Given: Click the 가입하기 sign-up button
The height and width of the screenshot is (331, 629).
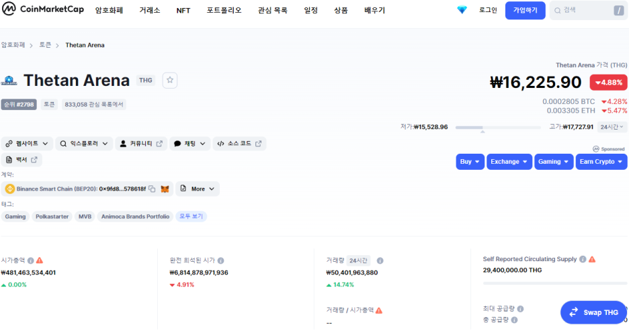Looking at the screenshot, I should pos(525,11).
